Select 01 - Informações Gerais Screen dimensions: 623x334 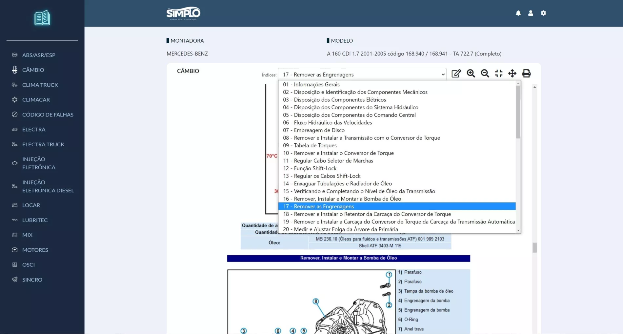[x=397, y=84]
